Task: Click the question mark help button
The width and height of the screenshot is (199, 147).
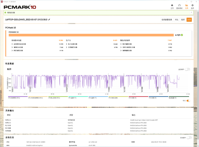Action: click(x=191, y=12)
